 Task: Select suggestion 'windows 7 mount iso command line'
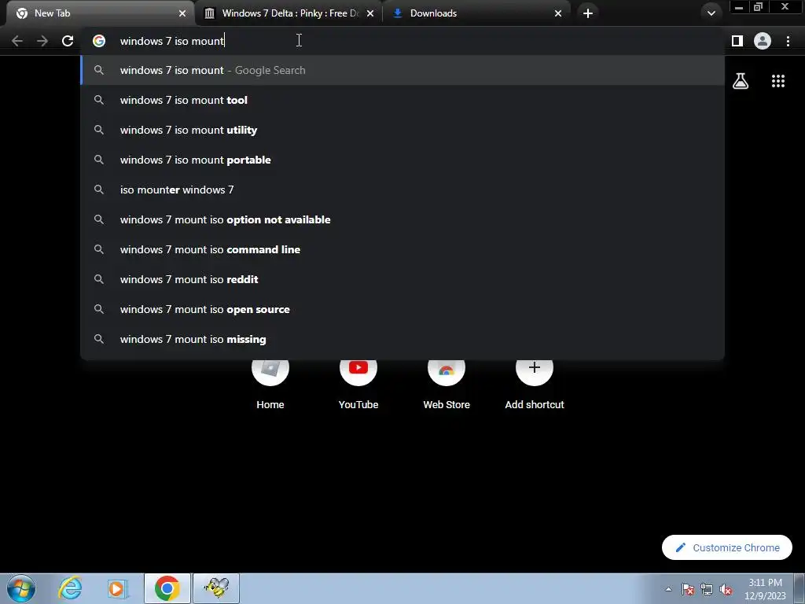(x=402, y=249)
